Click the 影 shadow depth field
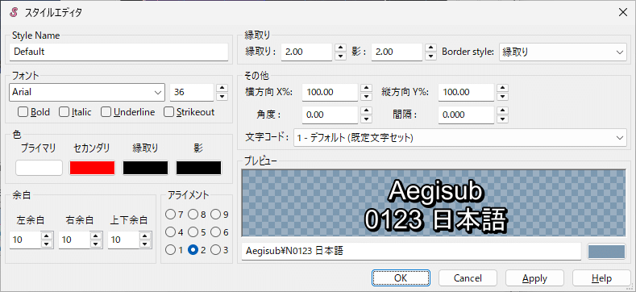Screen dimensions: 636x292 (x=397, y=52)
